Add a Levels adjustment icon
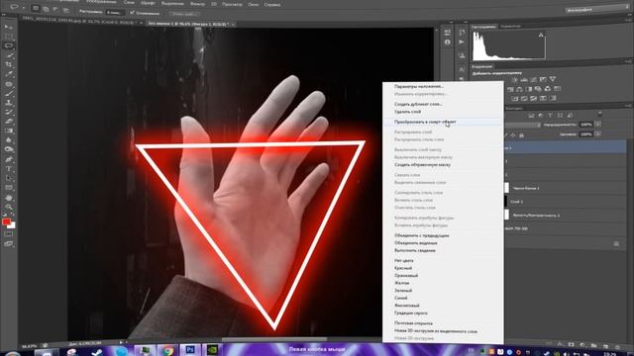Image resolution: width=634 pixels, height=356 pixels. point(524,80)
